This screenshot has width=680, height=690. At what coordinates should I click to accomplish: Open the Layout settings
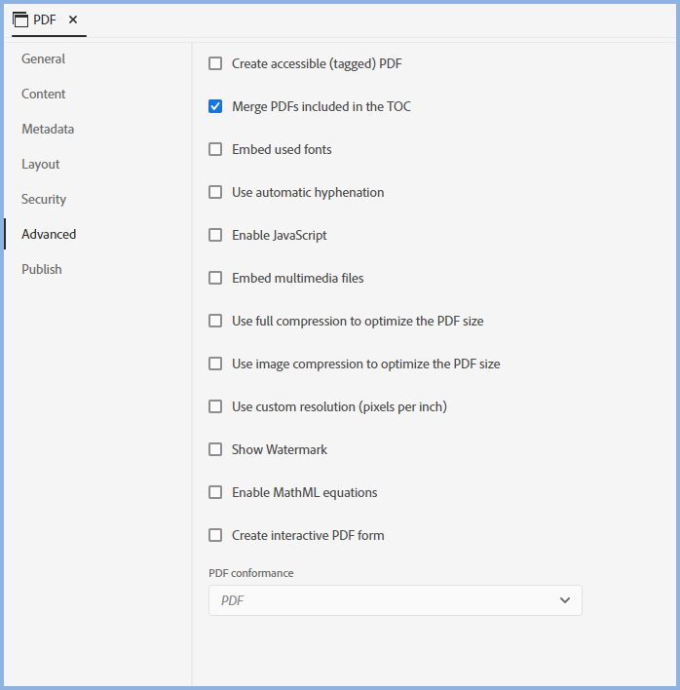(x=41, y=165)
